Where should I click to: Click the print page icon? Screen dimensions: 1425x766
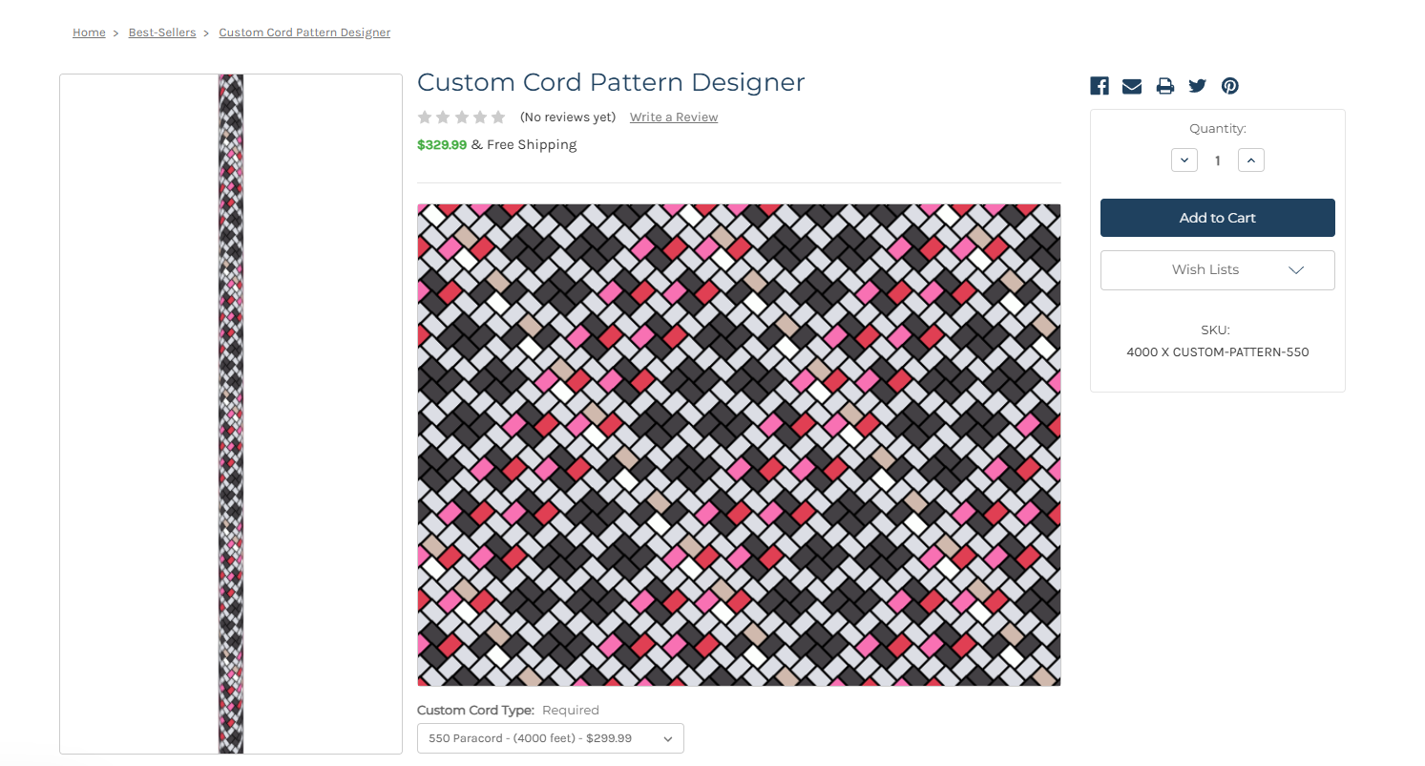[x=1164, y=86]
